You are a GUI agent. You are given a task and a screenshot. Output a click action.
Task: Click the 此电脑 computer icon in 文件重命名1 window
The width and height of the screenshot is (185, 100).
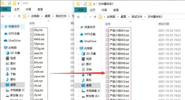pos(81,48)
